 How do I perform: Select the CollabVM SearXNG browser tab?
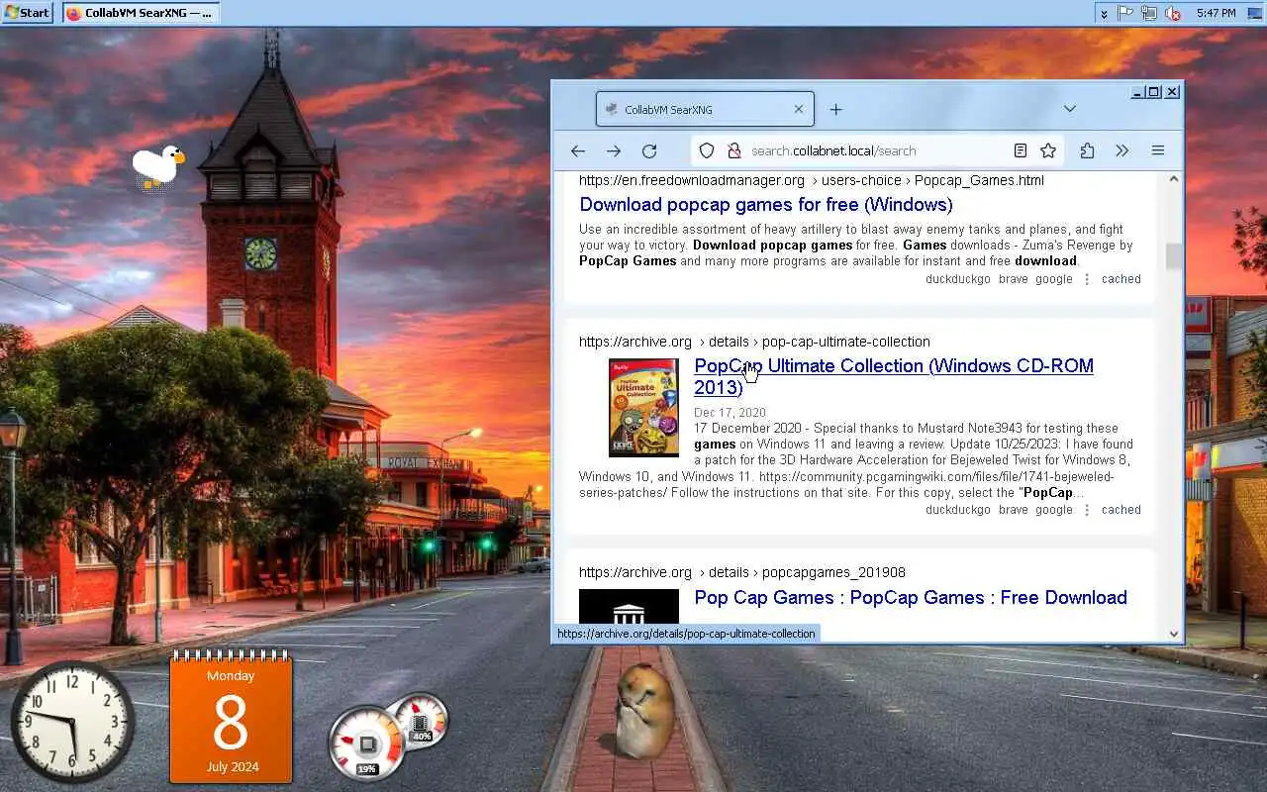click(705, 109)
